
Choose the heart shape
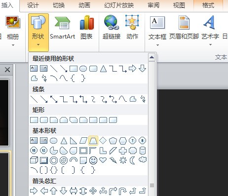[x=103, y=160]
